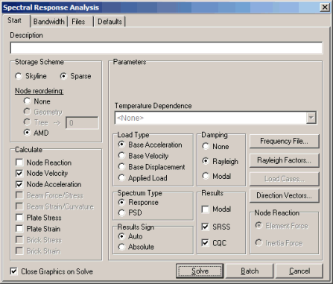Enable Node Reaction calculation
Image resolution: width=333 pixels, height=284 pixels.
(44, 162)
